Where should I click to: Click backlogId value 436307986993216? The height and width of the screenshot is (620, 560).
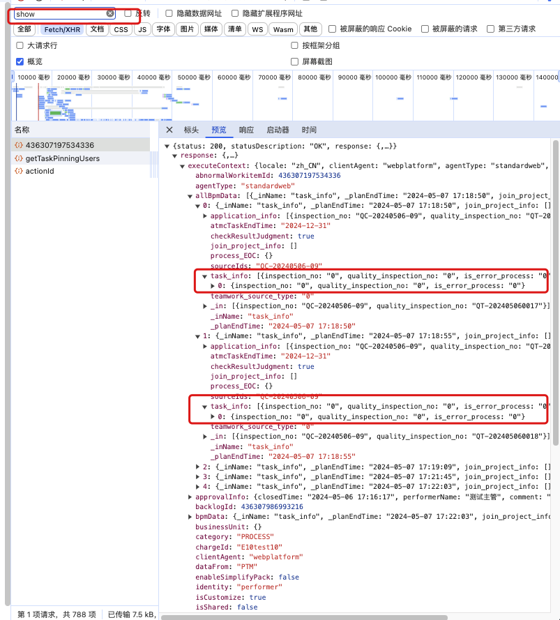(272, 506)
